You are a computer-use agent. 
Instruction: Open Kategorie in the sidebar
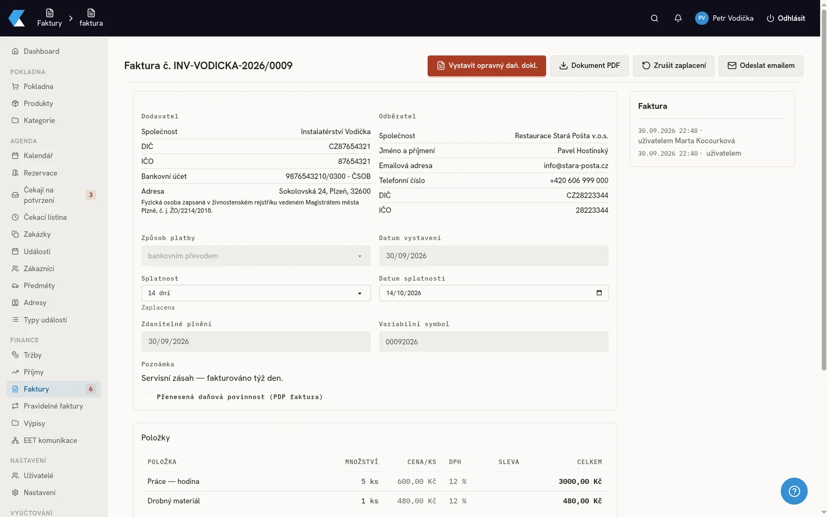click(x=53, y=121)
